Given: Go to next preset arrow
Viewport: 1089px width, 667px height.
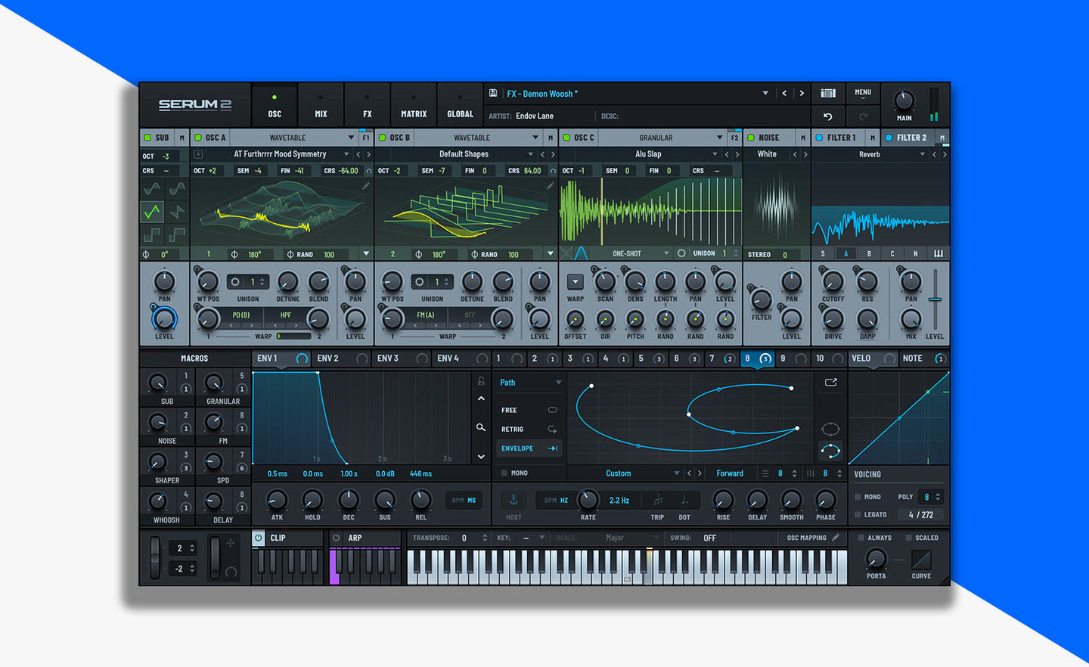Looking at the screenshot, I should click(x=802, y=93).
